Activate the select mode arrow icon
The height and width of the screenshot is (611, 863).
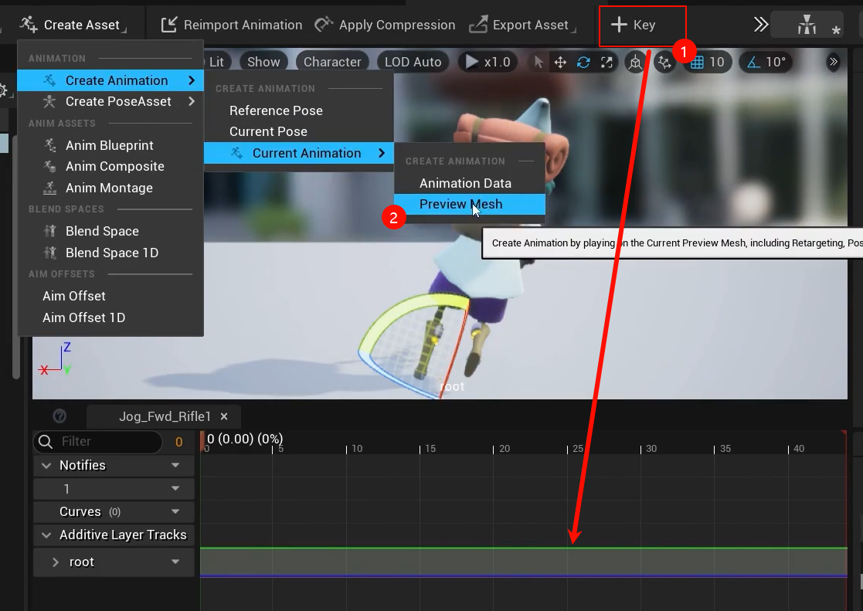tap(539, 63)
